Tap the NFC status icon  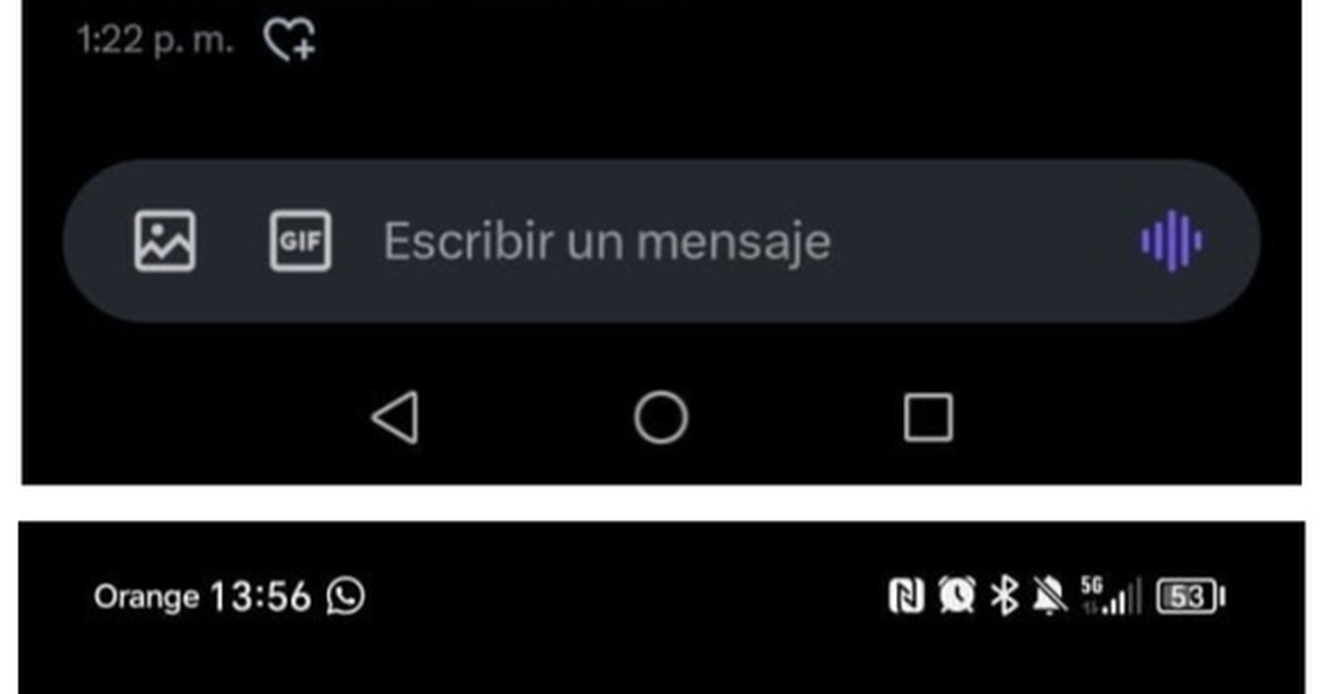(906, 595)
